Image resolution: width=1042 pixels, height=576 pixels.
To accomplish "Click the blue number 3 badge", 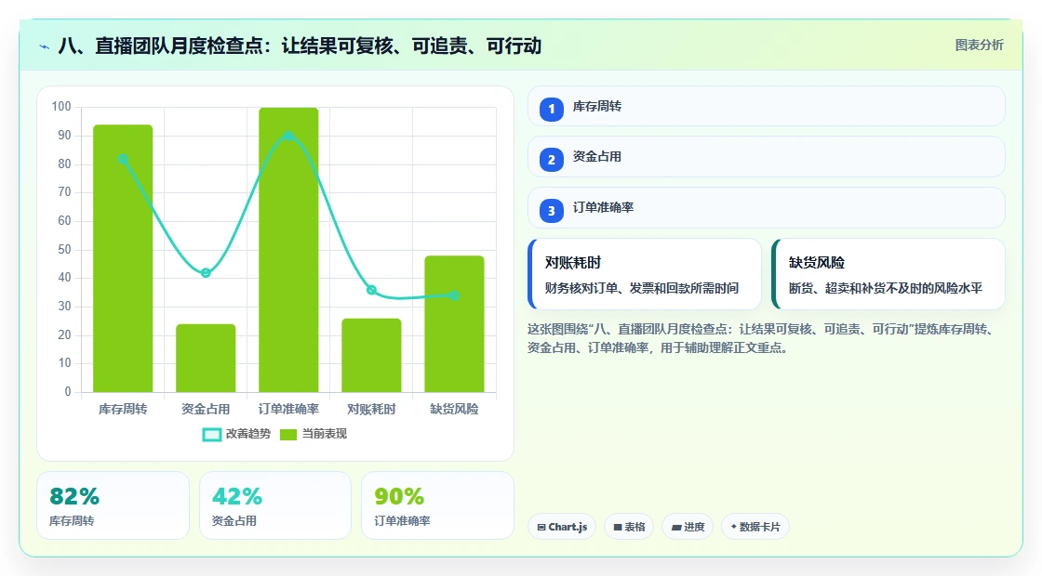I will (552, 211).
